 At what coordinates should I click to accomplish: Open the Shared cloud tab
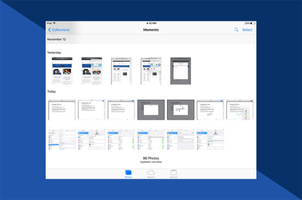151,174
